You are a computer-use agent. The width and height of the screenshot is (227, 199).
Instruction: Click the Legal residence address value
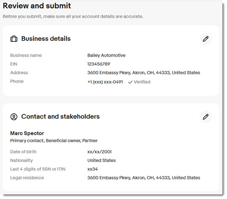[144, 178]
